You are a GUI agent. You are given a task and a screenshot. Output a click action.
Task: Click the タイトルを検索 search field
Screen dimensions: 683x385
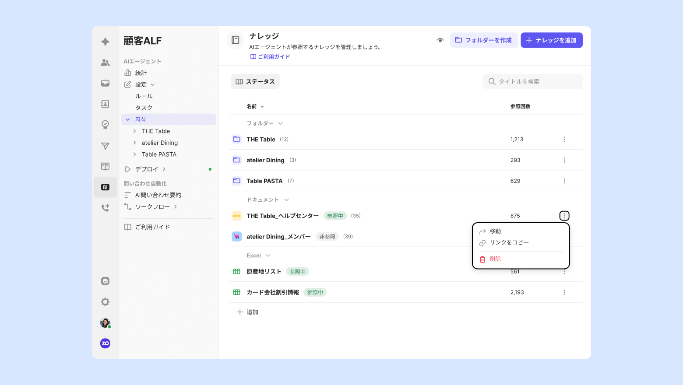[536, 81]
